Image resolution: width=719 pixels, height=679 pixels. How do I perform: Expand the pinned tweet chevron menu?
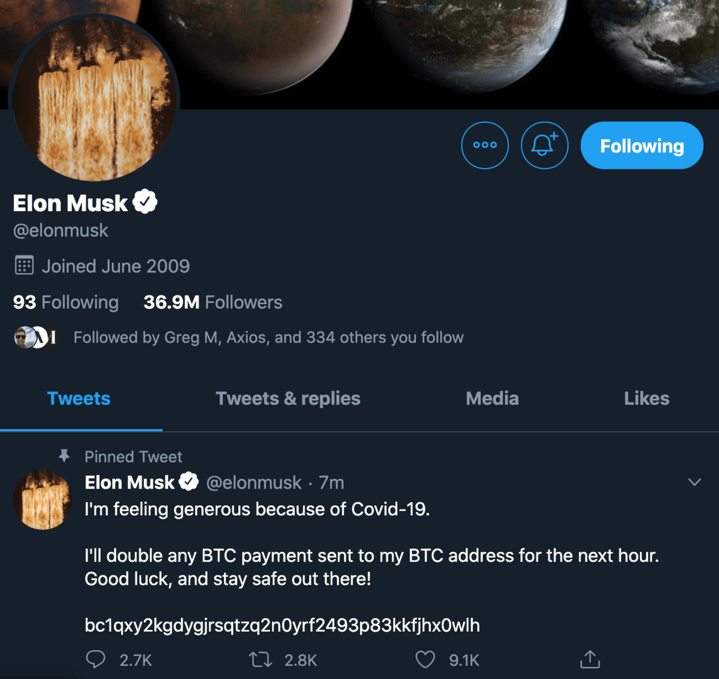(694, 482)
